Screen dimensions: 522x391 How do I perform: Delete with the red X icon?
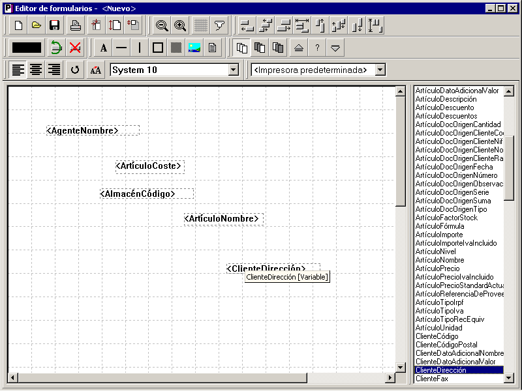pos(75,48)
